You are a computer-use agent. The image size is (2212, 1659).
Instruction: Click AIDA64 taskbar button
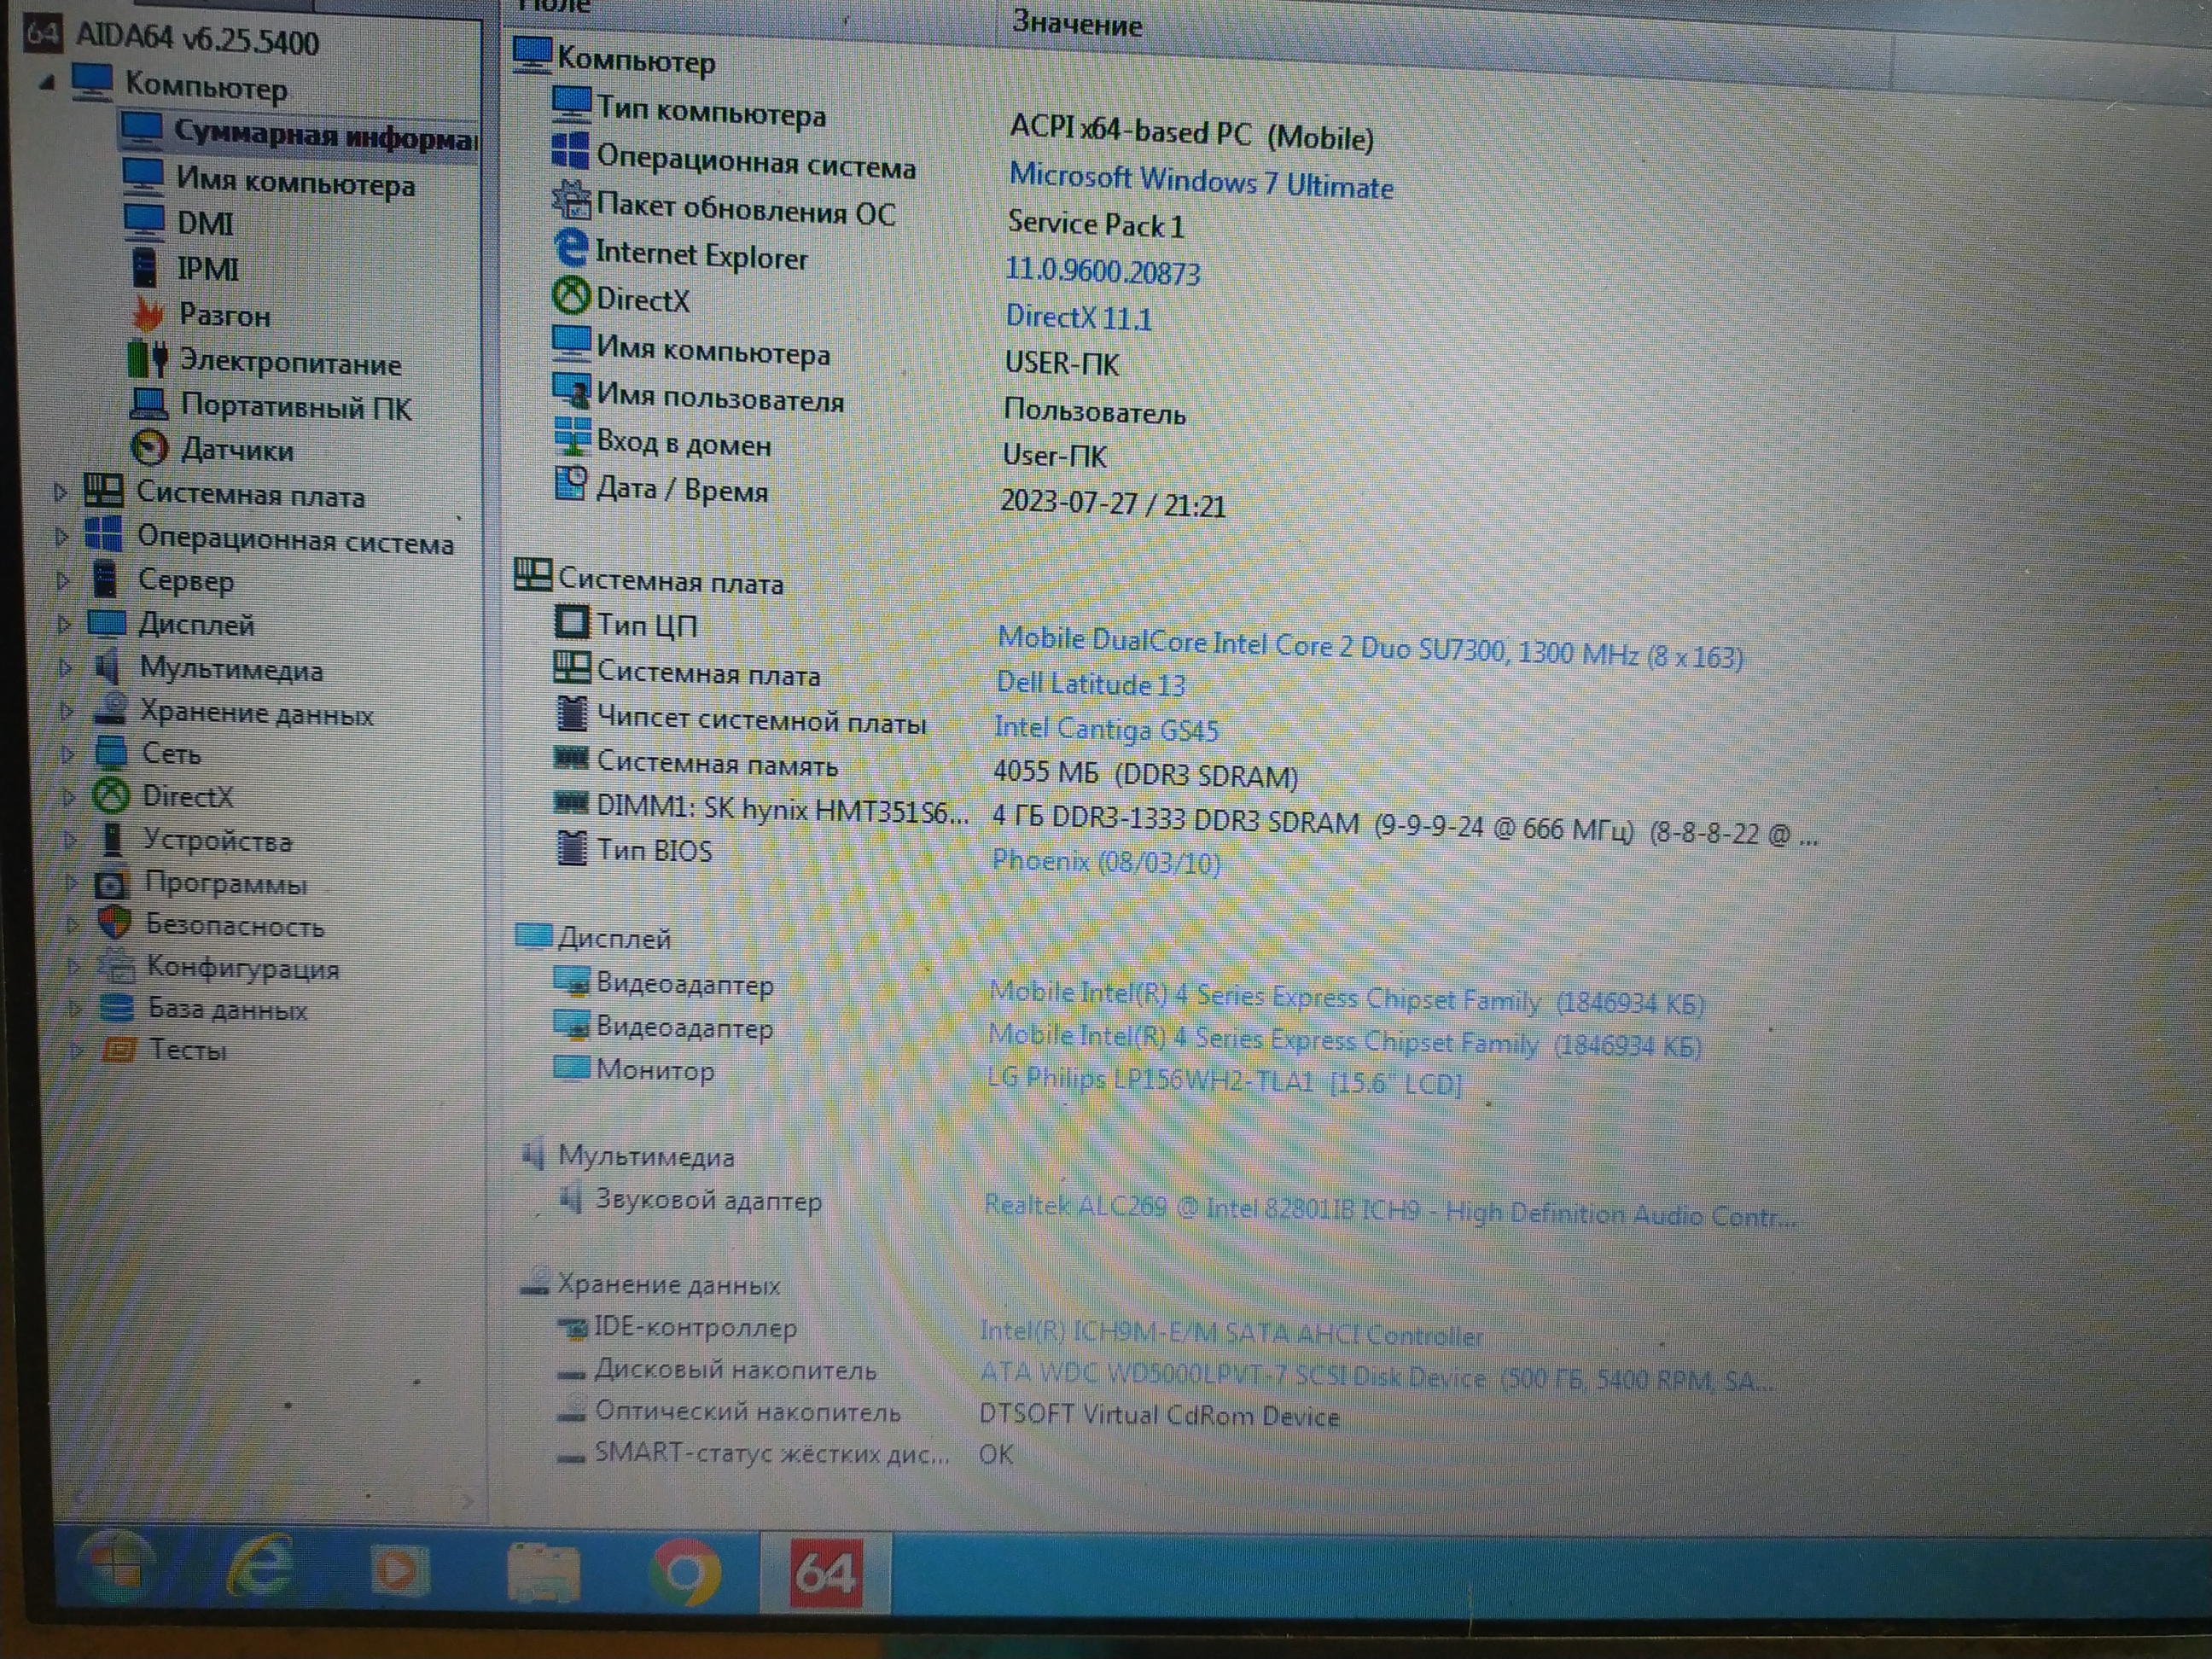click(825, 1574)
